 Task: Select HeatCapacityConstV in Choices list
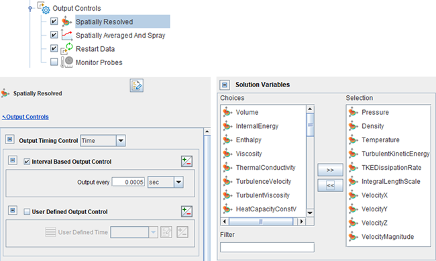coord(266,209)
